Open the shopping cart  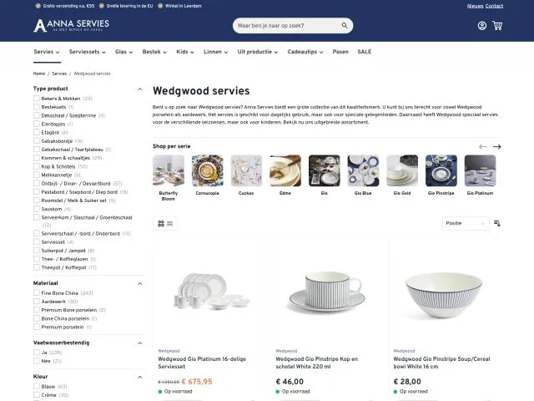pos(497,26)
